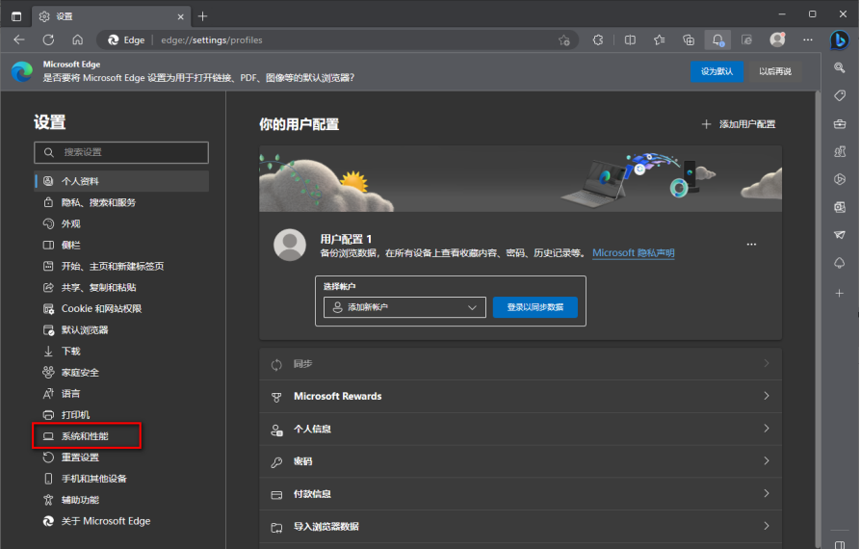
Task: Open sidebar Drop paper plane icon
Action: click(839, 235)
